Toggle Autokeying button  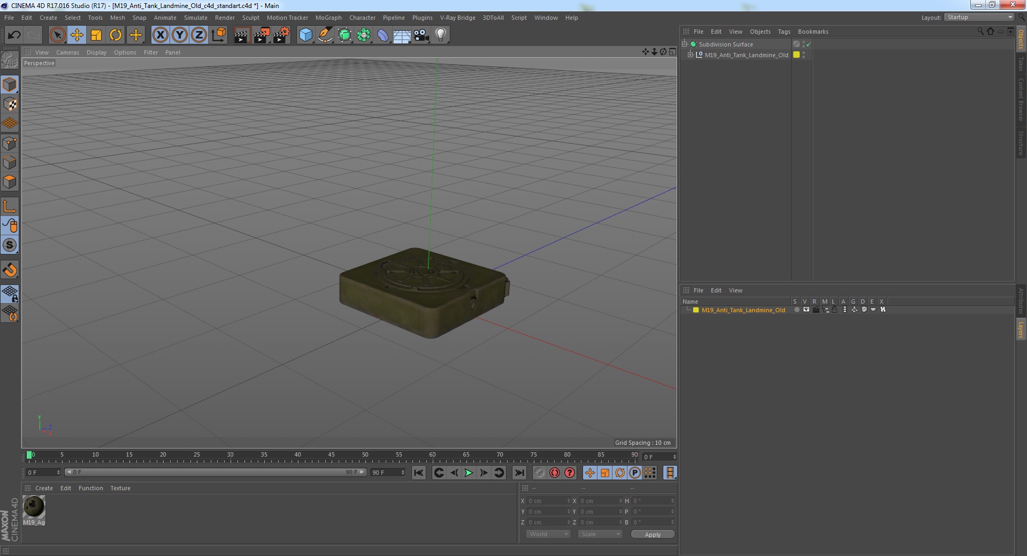(x=554, y=473)
